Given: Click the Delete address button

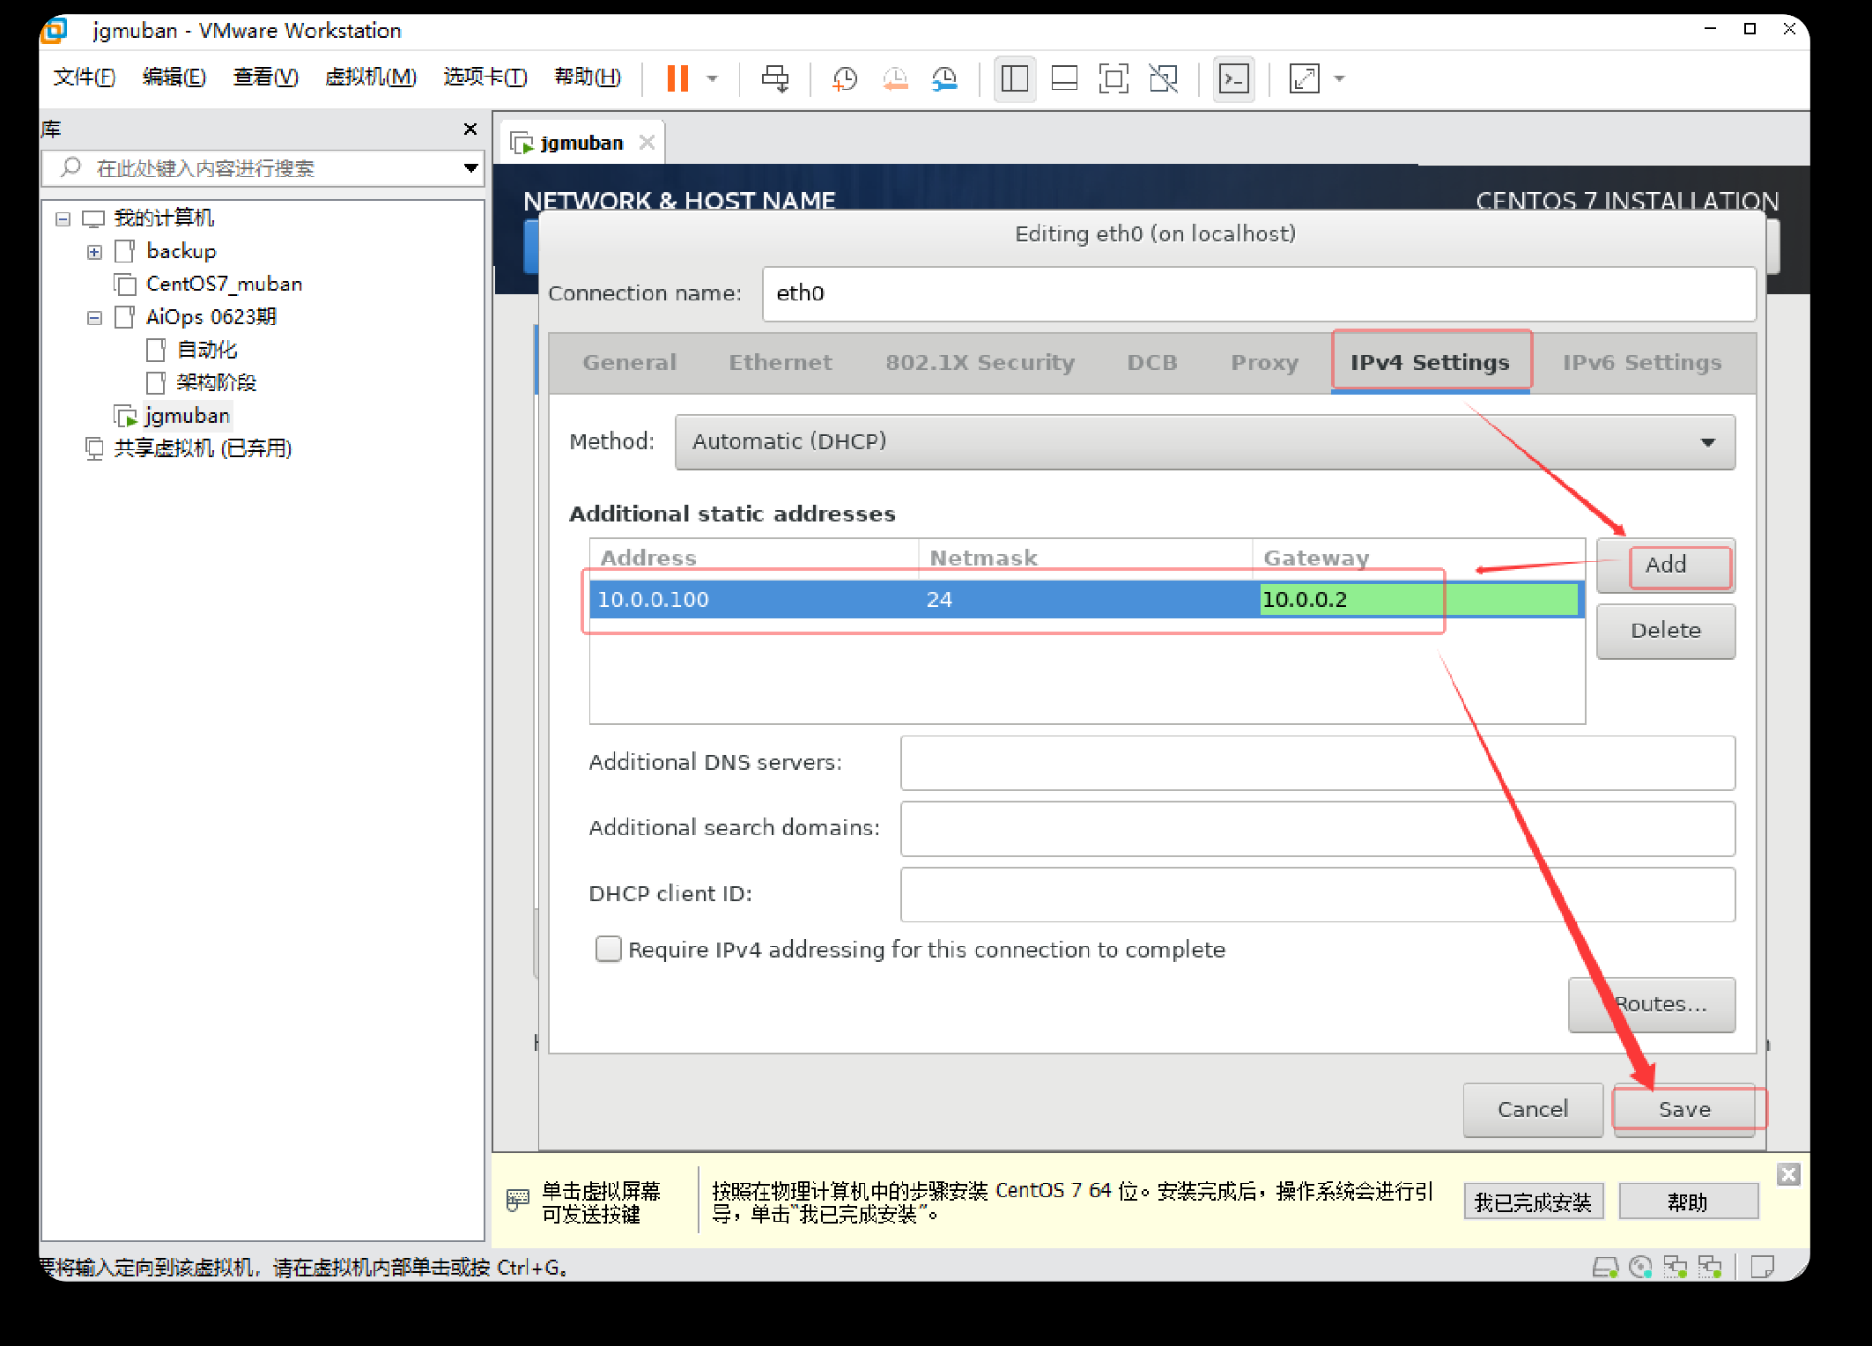Looking at the screenshot, I should pyautogui.click(x=1666, y=631).
